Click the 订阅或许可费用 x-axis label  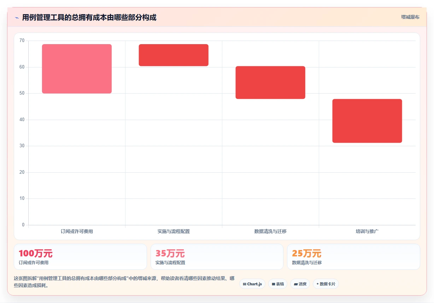[77, 232]
